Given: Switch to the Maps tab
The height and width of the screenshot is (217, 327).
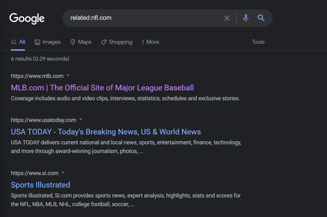Looking at the screenshot, I should coord(81,42).
